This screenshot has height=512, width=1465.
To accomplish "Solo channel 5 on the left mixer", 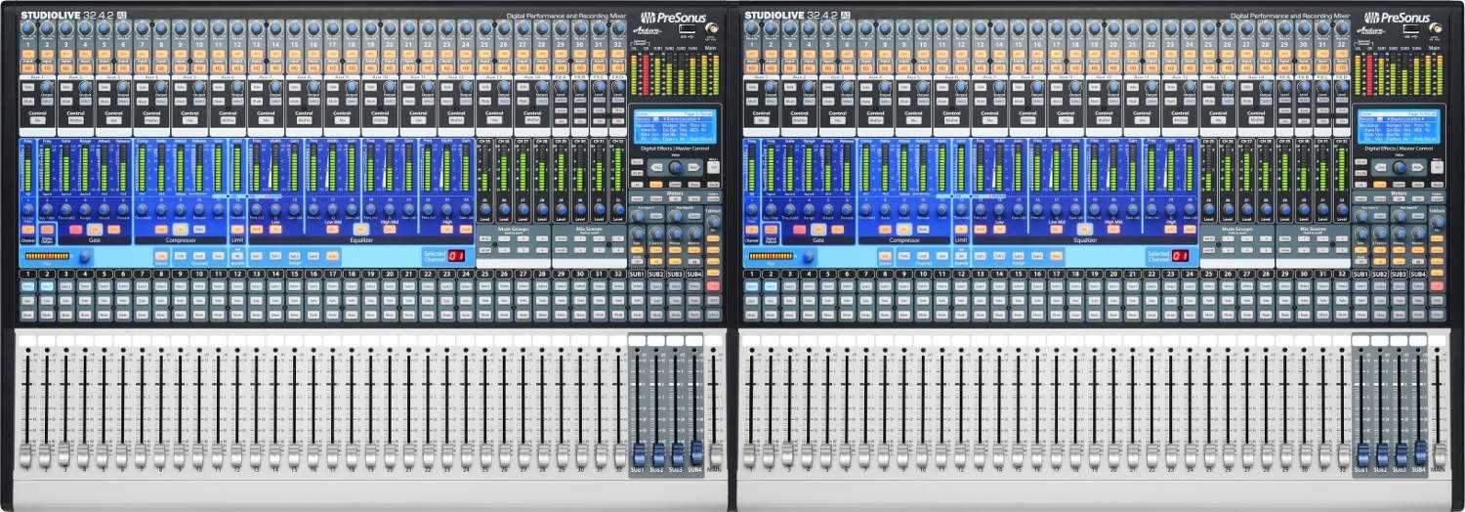I will tap(104, 301).
